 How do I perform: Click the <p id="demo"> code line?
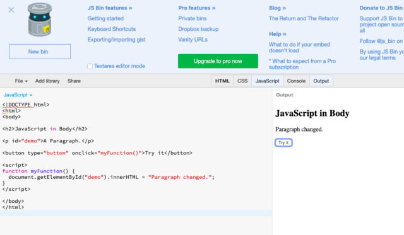tap(48, 141)
